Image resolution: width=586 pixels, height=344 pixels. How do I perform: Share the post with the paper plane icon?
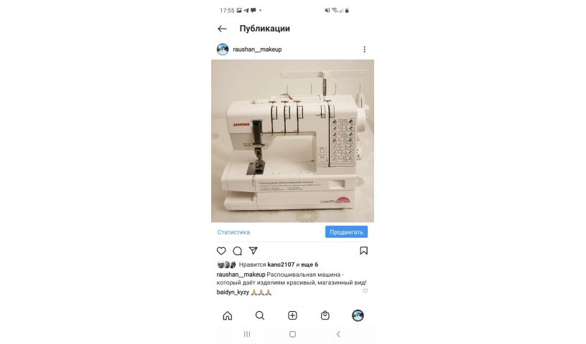pyautogui.click(x=254, y=250)
